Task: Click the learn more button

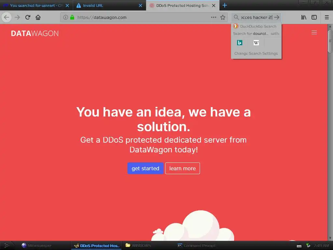Action: 183,168
